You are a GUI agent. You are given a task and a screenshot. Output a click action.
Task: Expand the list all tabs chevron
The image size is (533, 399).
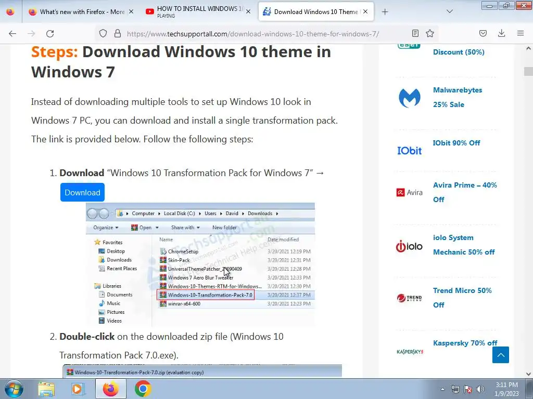(449, 12)
